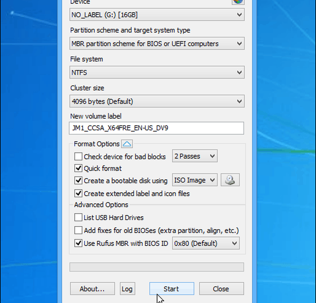316x303 pixels.
Task: Enable Check device for bad blocks
Action: 78,156
